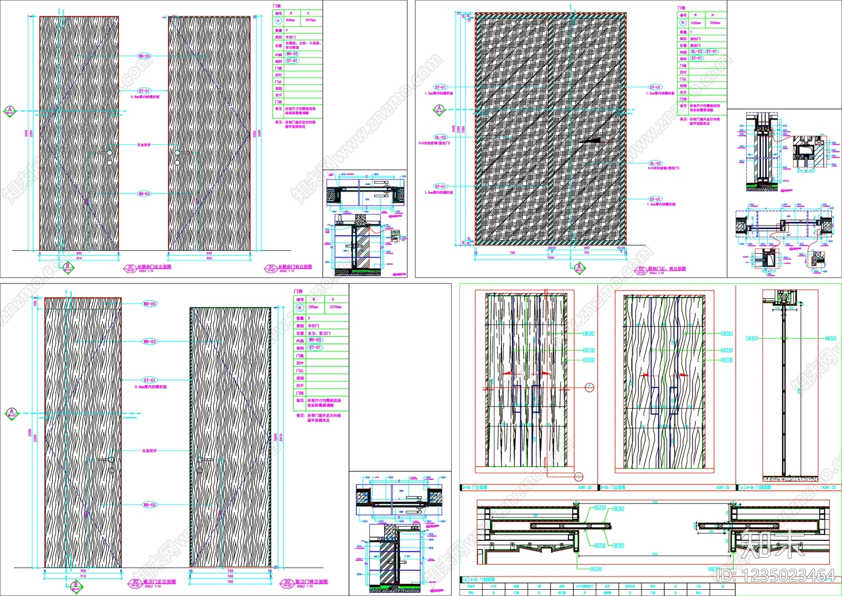Select section marker B labeled WD-02
The height and width of the screenshot is (596, 842).
pos(67,268)
